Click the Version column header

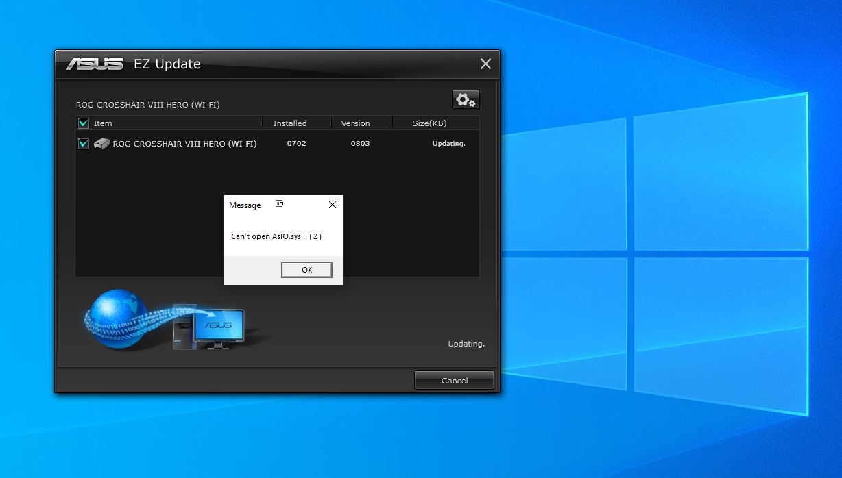click(355, 123)
